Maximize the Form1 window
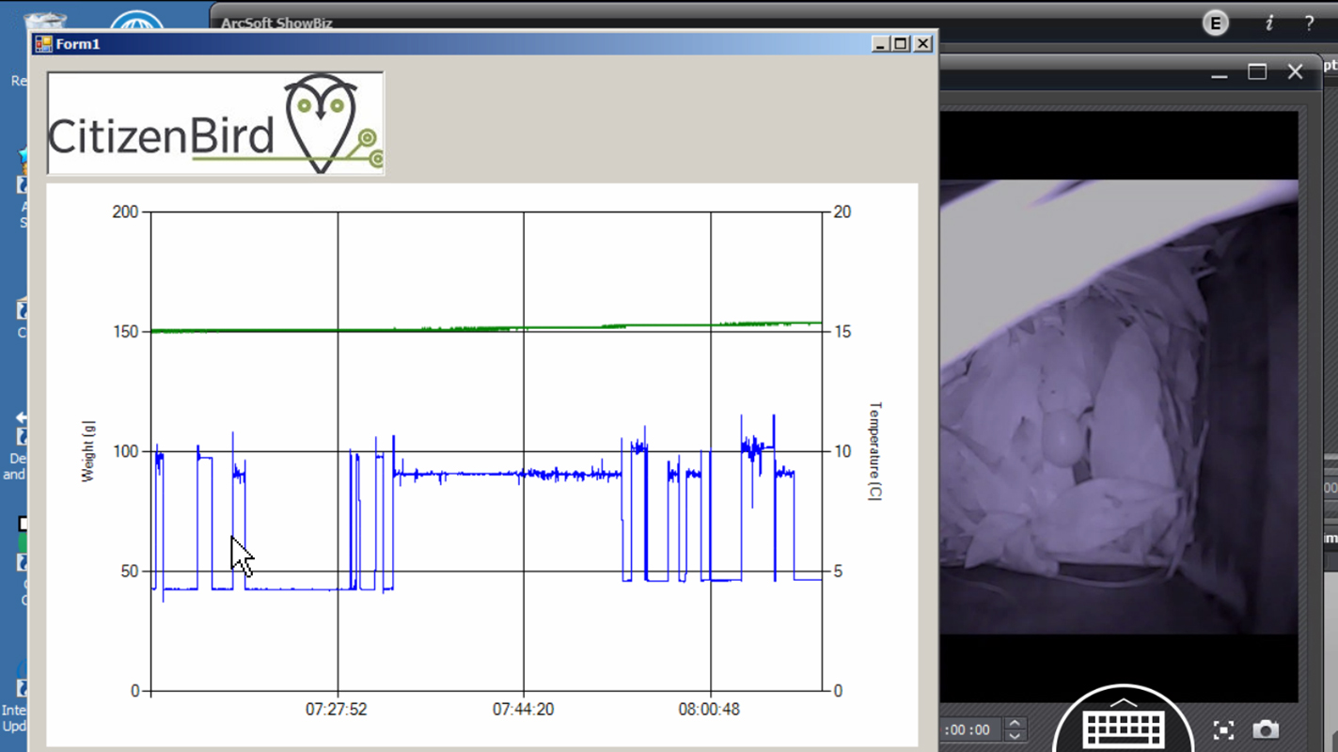Screen dimensions: 1338x752 [901, 44]
